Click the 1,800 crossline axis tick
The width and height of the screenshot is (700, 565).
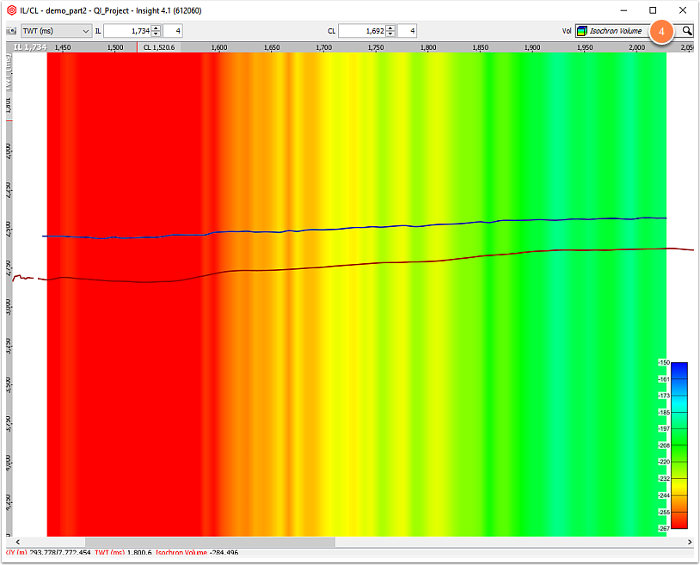point(428,47)
